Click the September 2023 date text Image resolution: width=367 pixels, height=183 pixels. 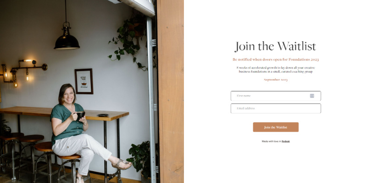point(276,80)
